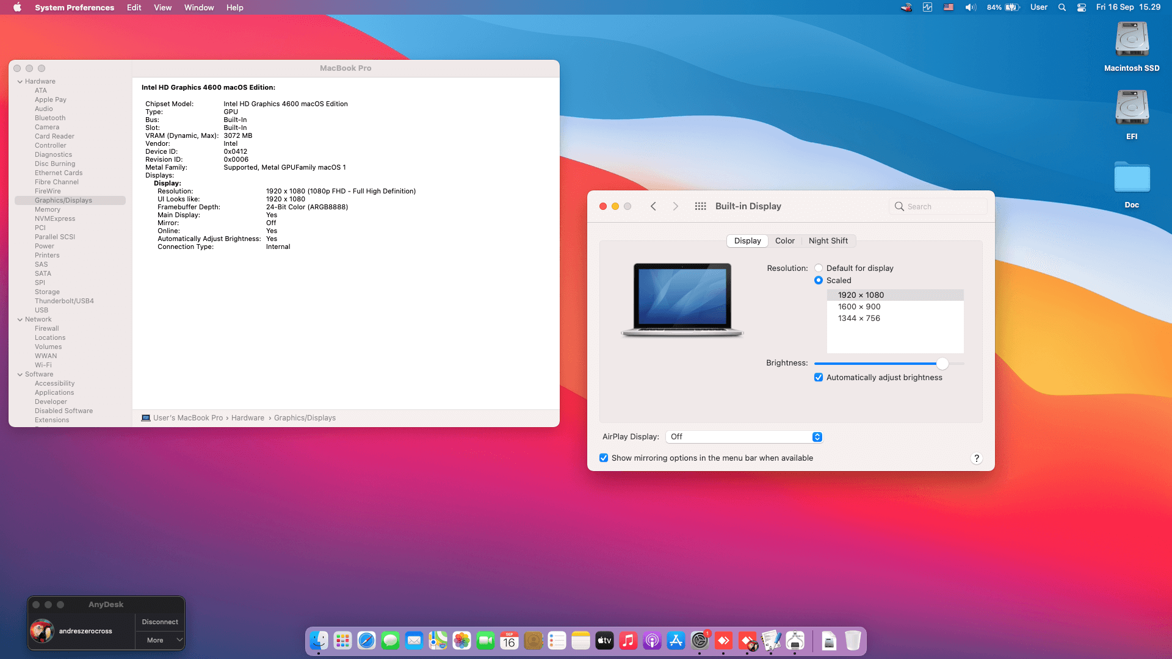Image resolution: width=1172 pixels, height=659 pixels.
Task: Open the help question mark button
Action: pos(976,458)
